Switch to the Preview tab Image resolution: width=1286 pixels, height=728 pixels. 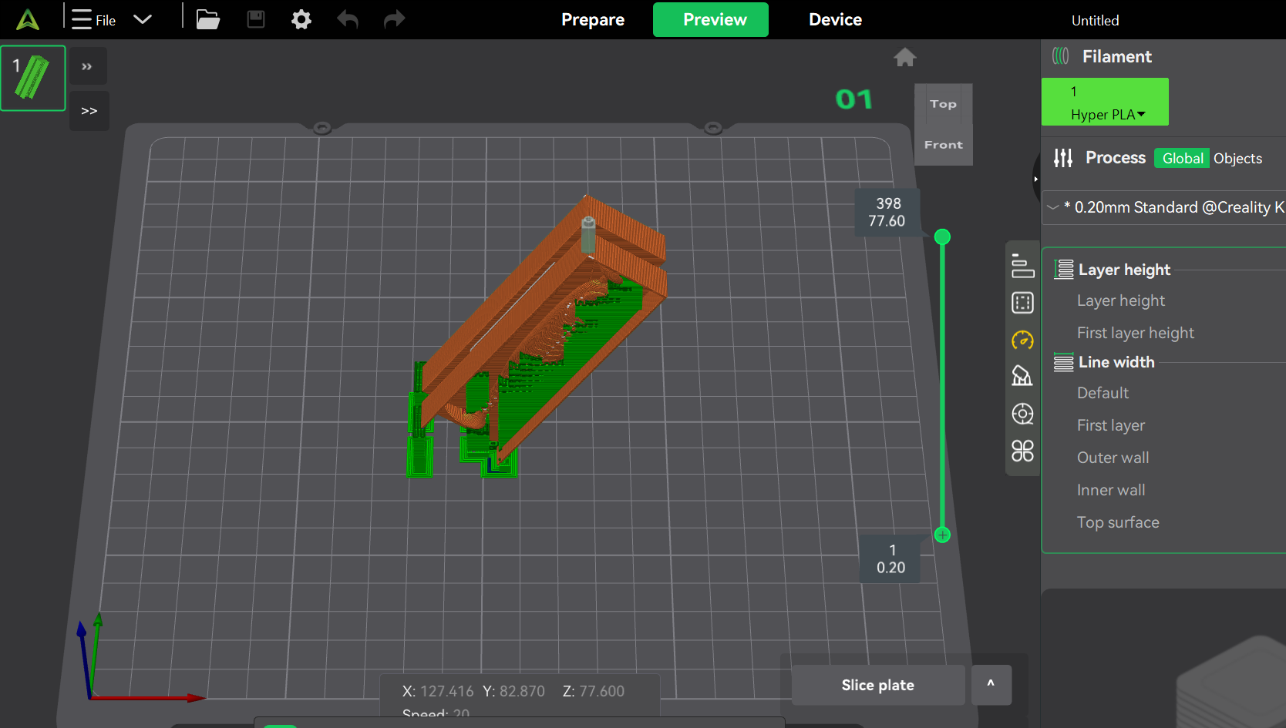[x=711, y=19]
